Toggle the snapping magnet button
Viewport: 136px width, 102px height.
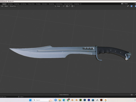[67, 6]
